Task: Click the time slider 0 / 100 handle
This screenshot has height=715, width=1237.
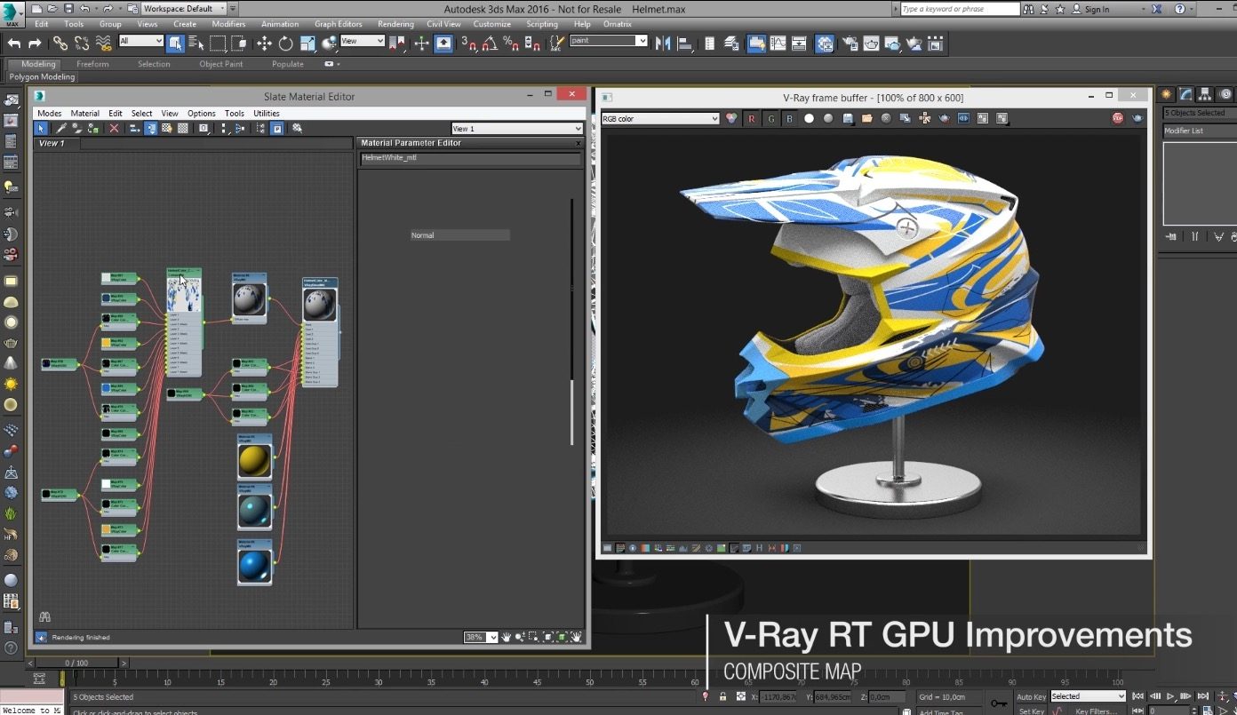Action: (76, 663)
